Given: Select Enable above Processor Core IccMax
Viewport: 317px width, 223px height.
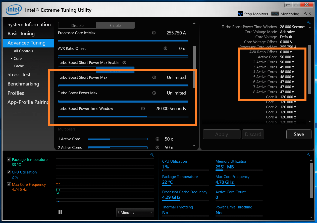Looking at the screenshot, I should point(115,25).
